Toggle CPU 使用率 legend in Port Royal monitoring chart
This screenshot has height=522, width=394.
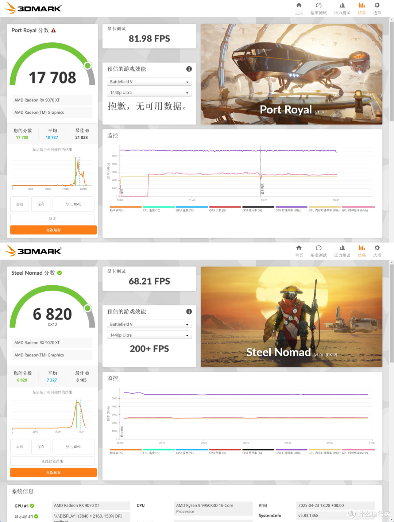[258, 209]
